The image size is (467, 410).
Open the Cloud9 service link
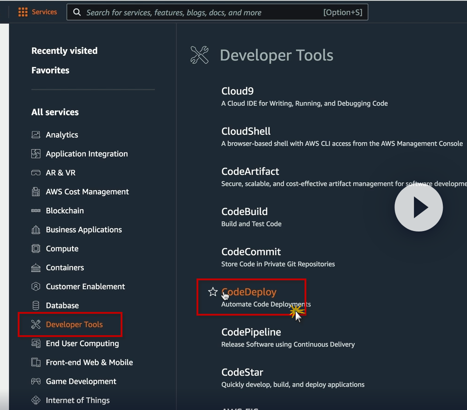pyautogui.click(x=237, y=91)
